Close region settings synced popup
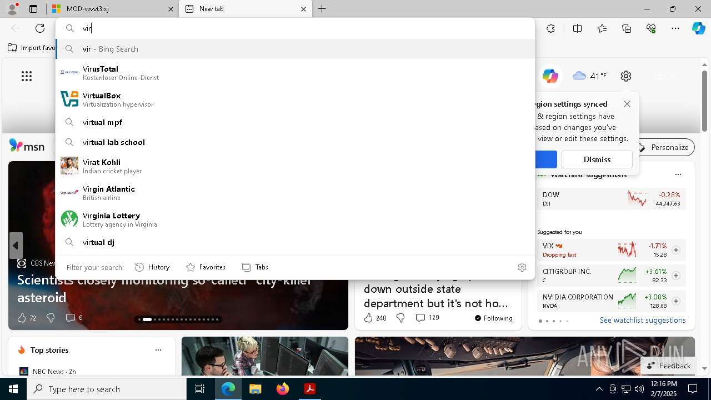Image resolution: width=711 pixels, height=400 pixels. tap(627, 104)
